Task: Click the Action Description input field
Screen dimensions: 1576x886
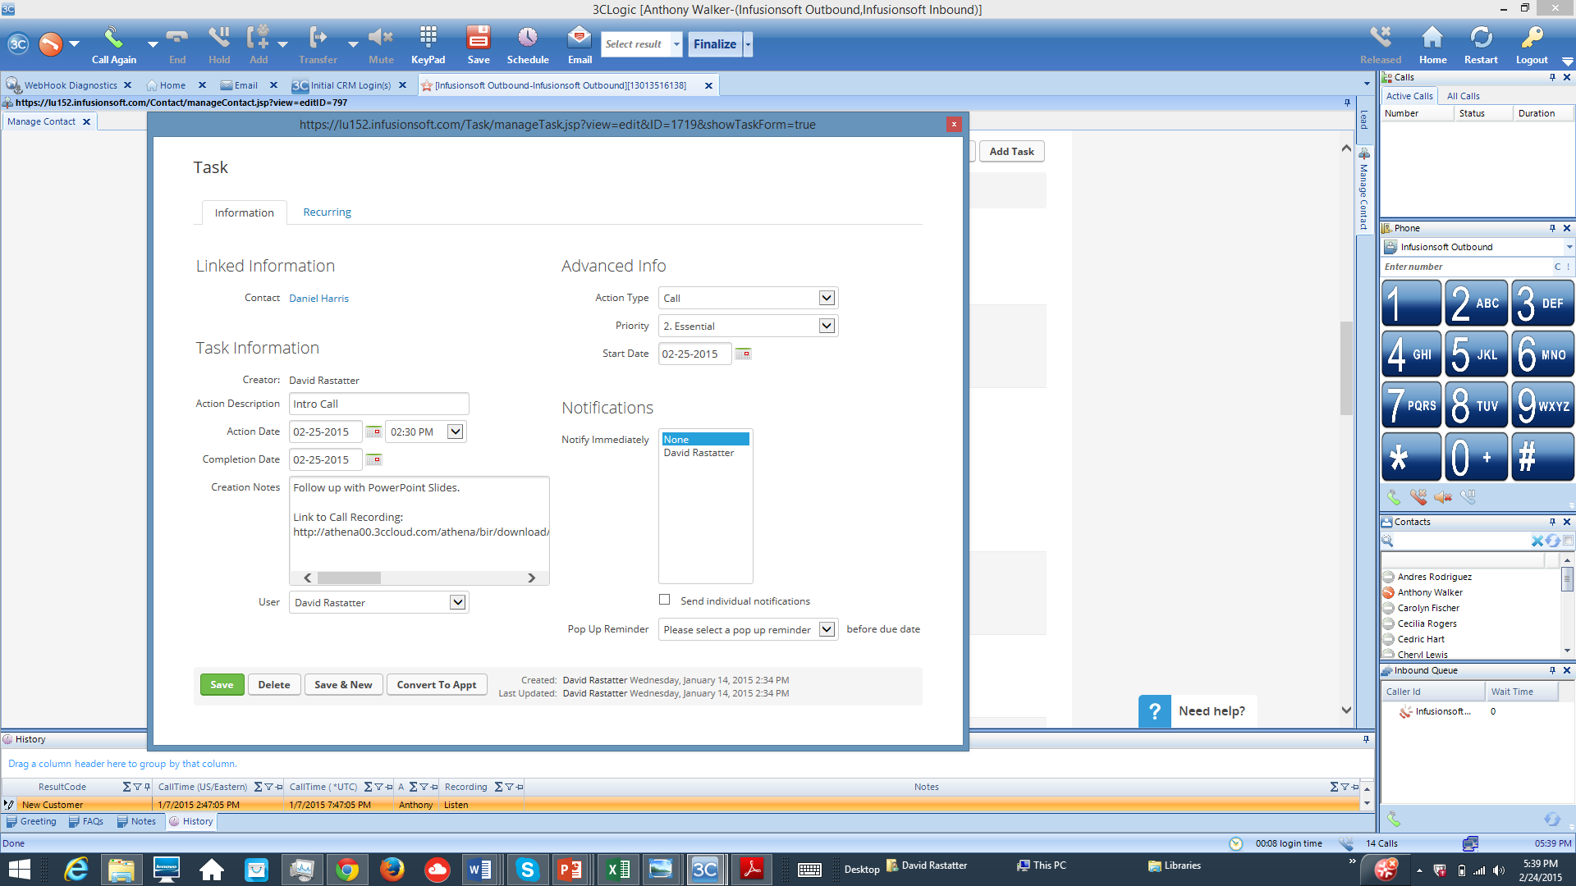Action: (378, 404)
